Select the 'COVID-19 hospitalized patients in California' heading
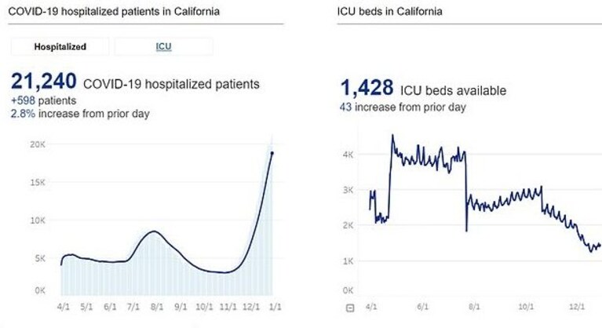This screenshot has height=328, width=602. click(114, 12)
